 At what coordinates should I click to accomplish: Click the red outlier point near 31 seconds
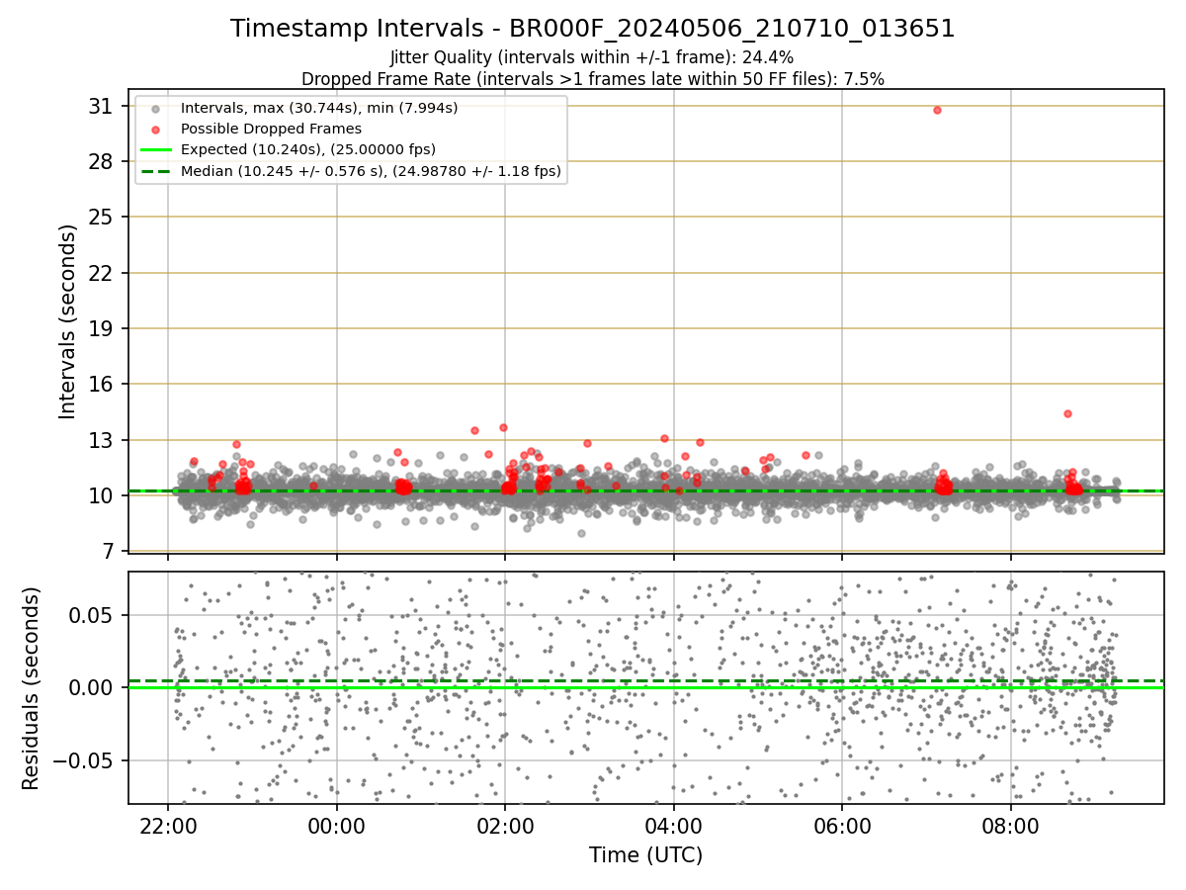[937, 110]
